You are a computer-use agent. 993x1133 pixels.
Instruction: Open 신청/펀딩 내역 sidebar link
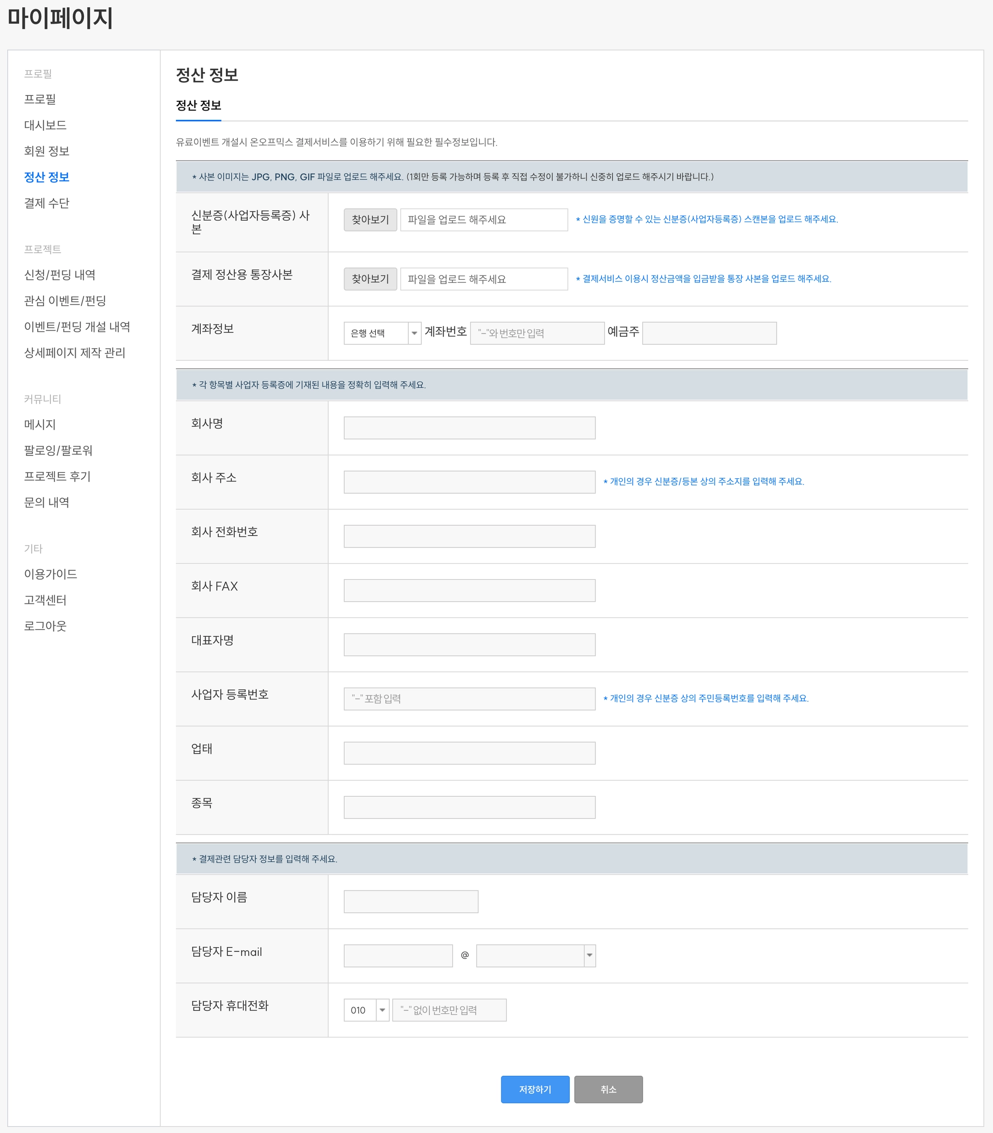[x=60, y=275]
